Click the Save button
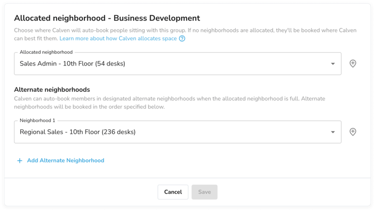The image size is (375, 211). [x=204, y=192]
